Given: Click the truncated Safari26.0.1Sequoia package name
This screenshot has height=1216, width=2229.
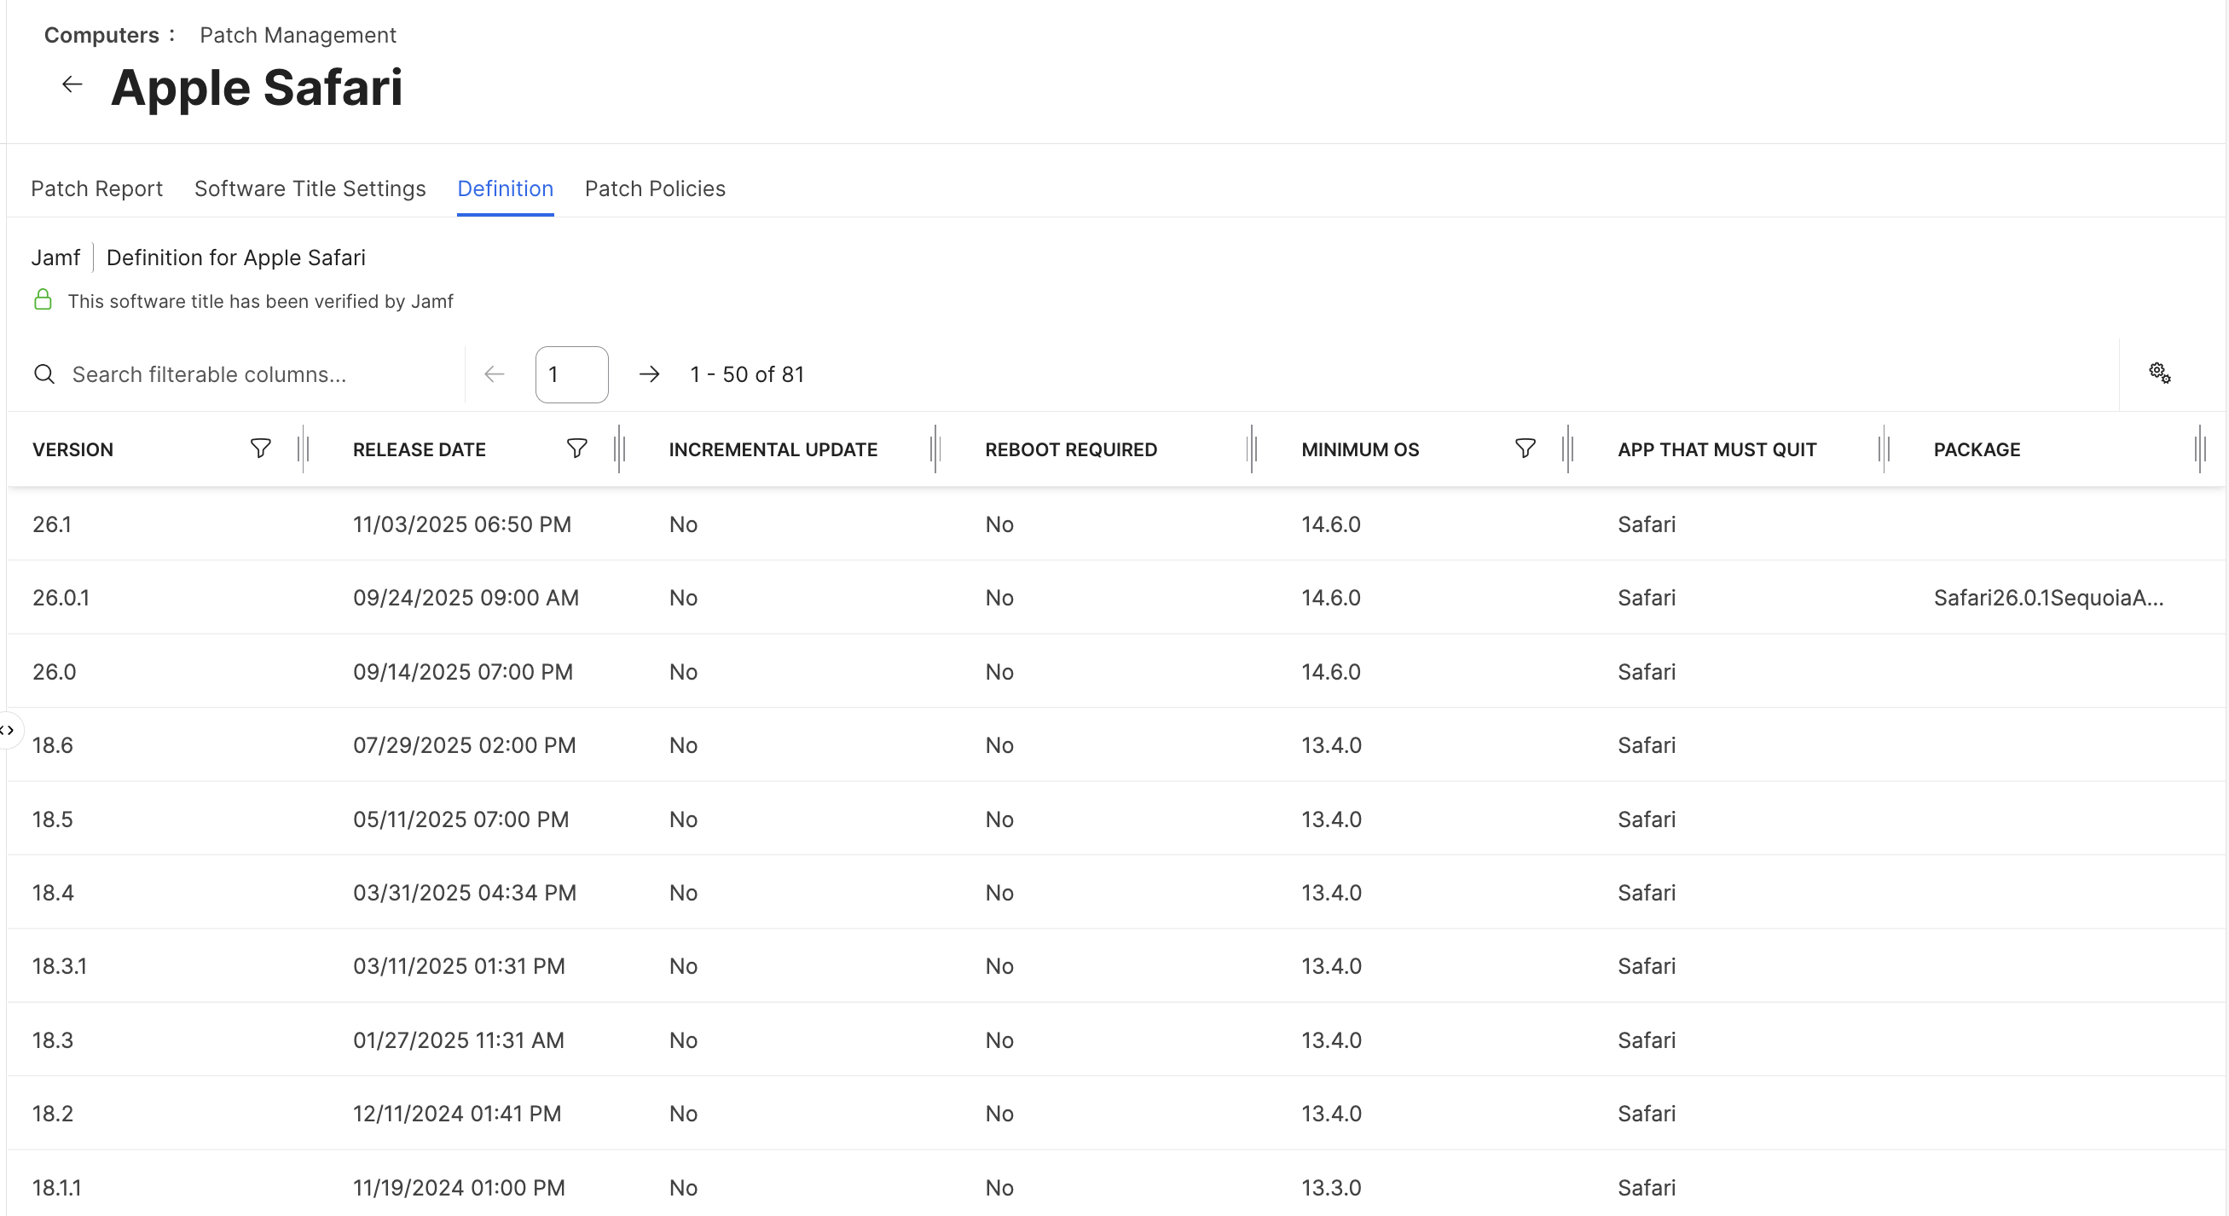Looking at the screenshot, I should (2050, 597).
